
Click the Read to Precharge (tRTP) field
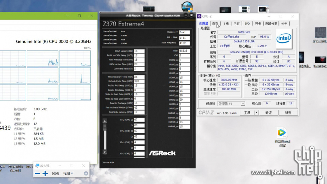(139, 103)
